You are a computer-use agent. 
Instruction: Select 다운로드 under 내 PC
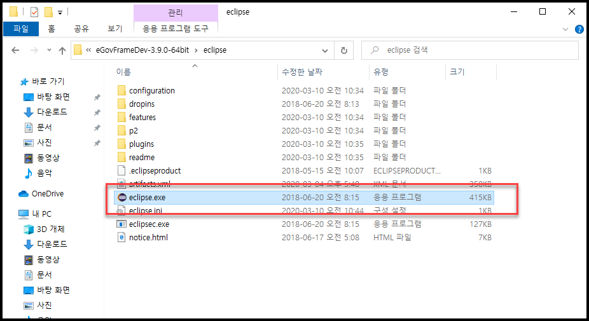45,245
